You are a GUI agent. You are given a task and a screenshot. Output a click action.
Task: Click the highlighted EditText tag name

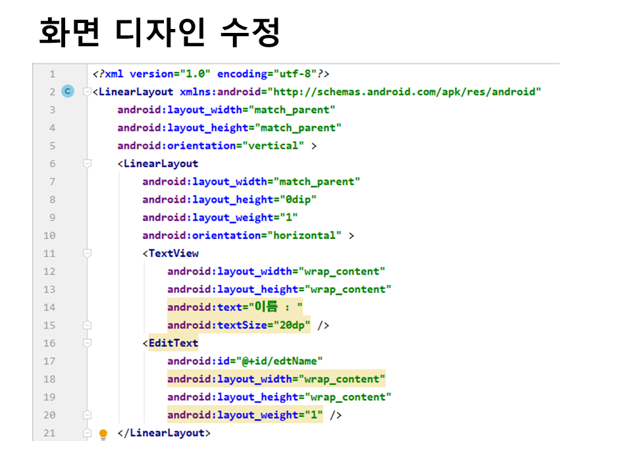[x=173, y=343]
